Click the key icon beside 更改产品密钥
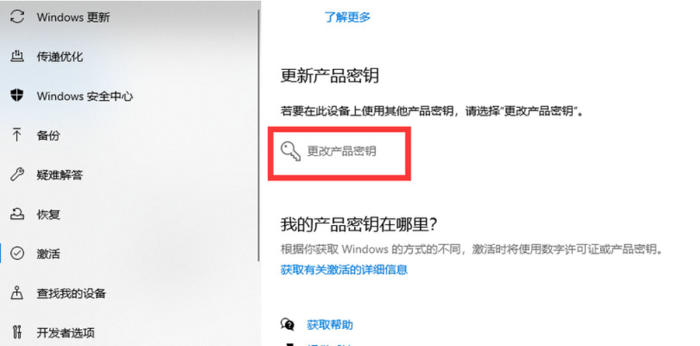The width and height of the screenshot is (700, 346). (x=291, y=152)
